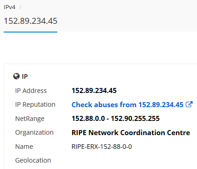Click RIPE Network Coordination Centre organization text

click(x=131, y=132)
